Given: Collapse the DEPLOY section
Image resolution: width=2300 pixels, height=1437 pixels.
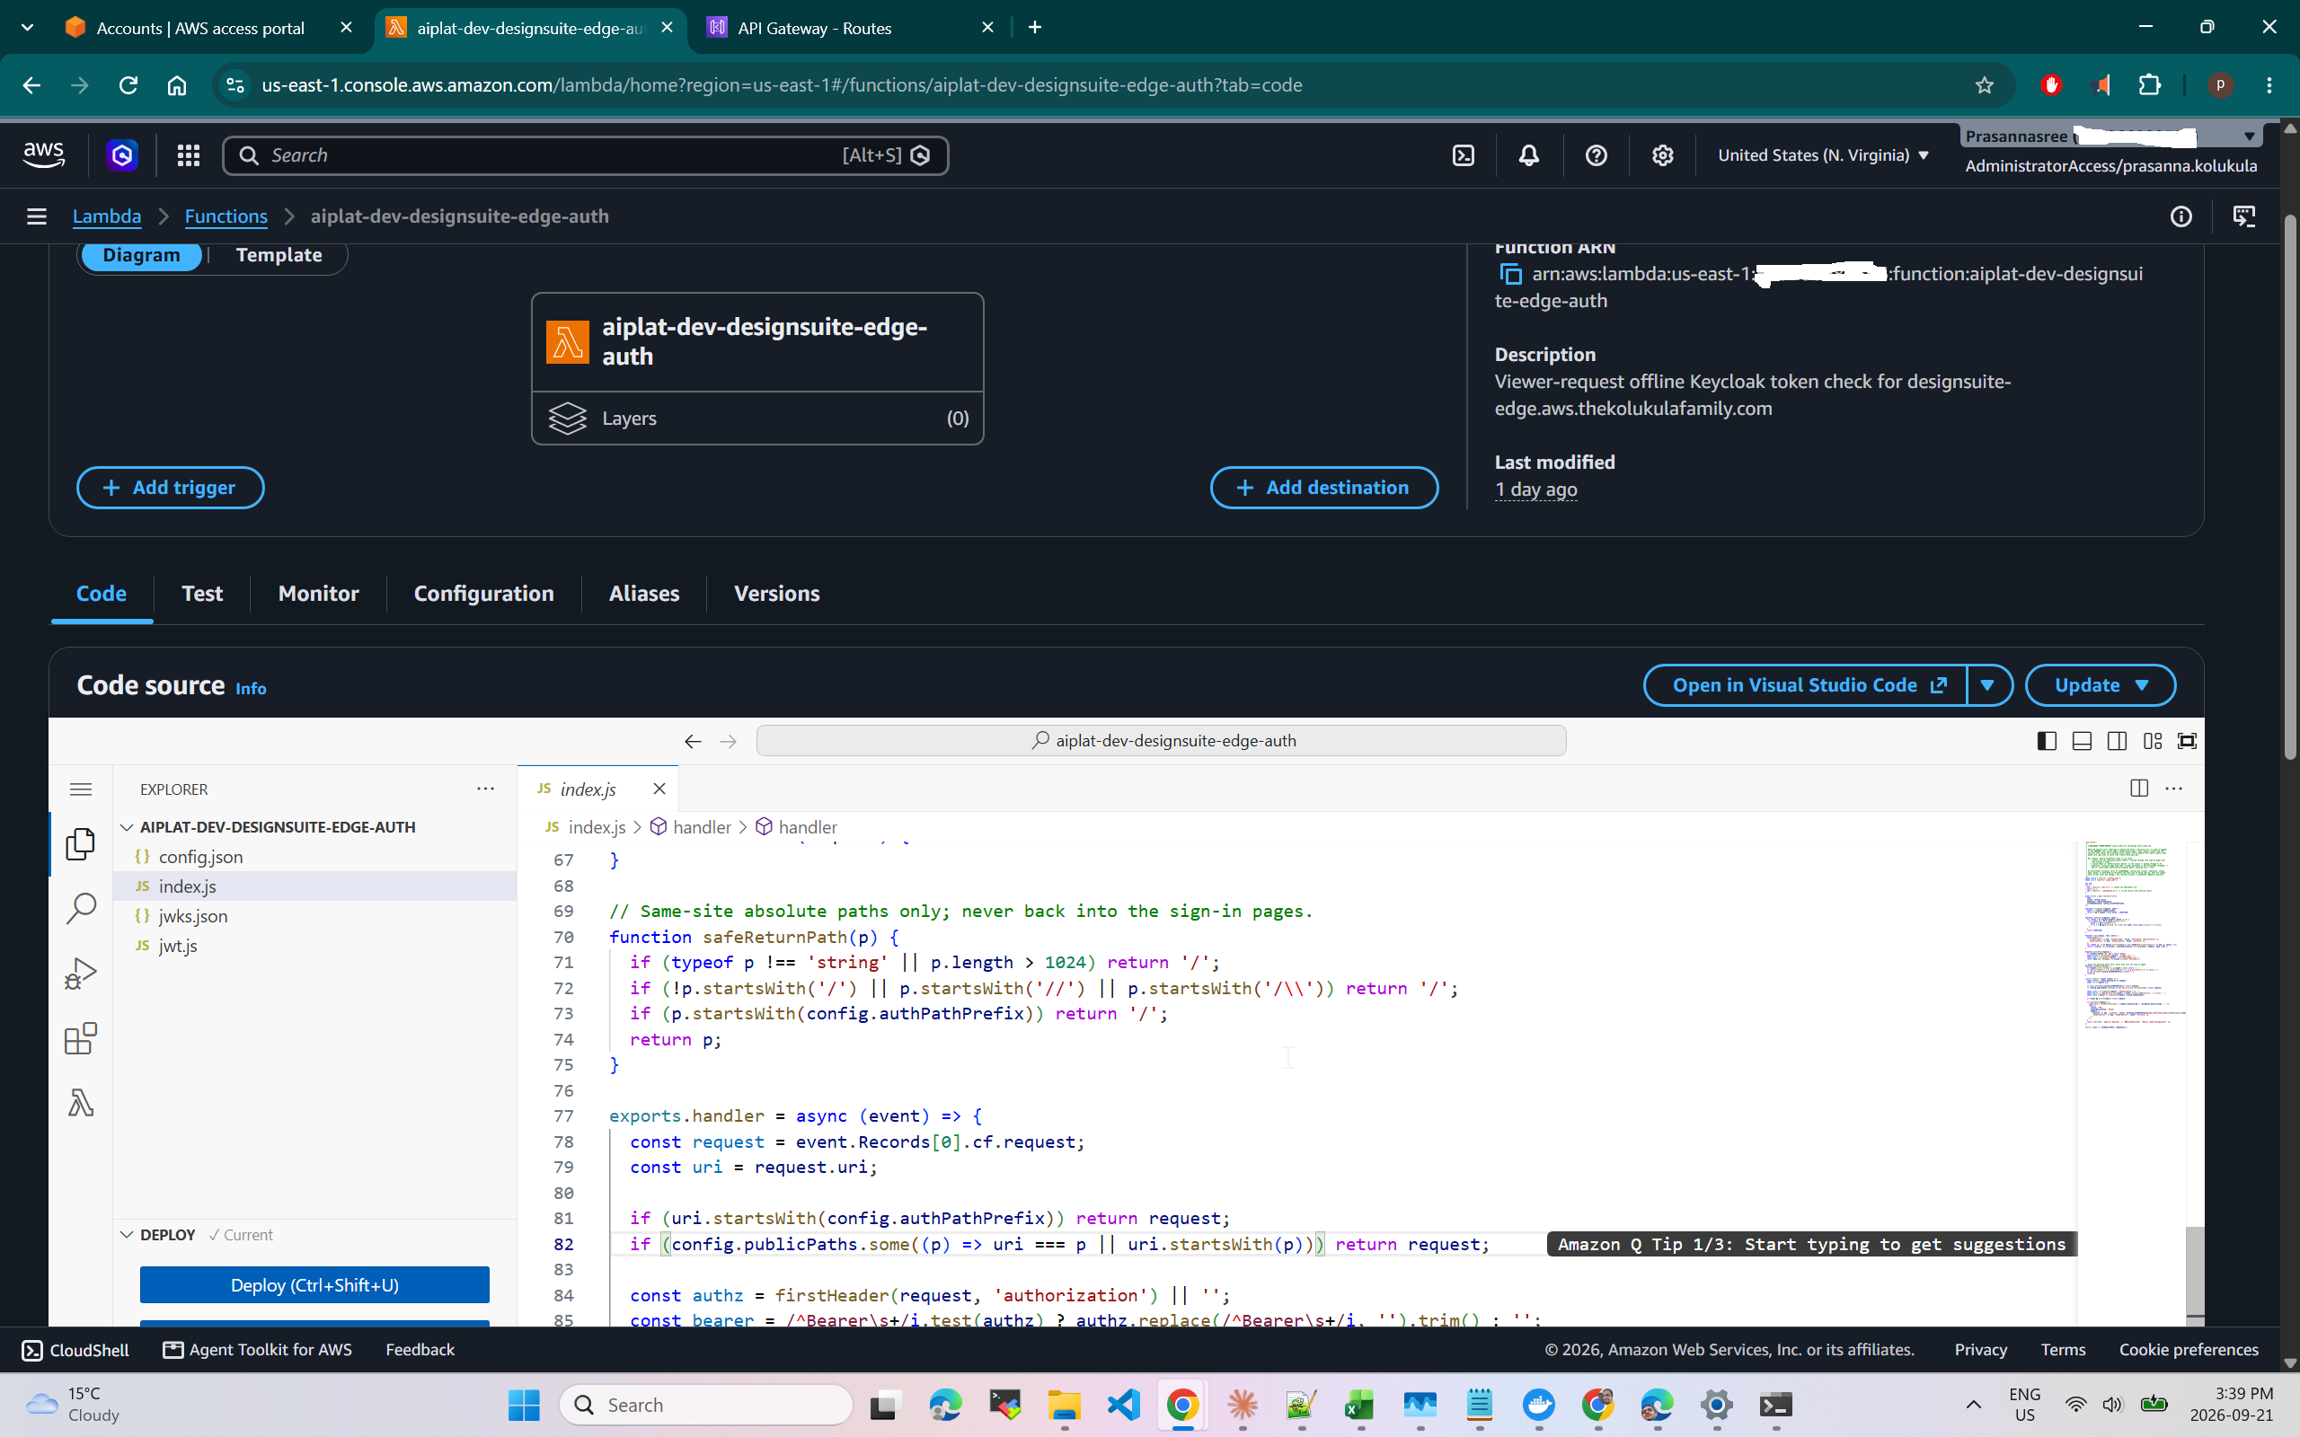Looking at the screenshot, I should 127,1235.
